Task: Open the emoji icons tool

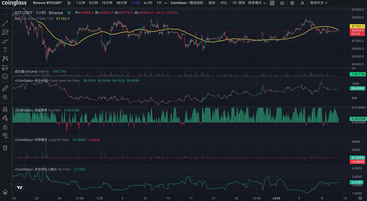Action: 5,76
